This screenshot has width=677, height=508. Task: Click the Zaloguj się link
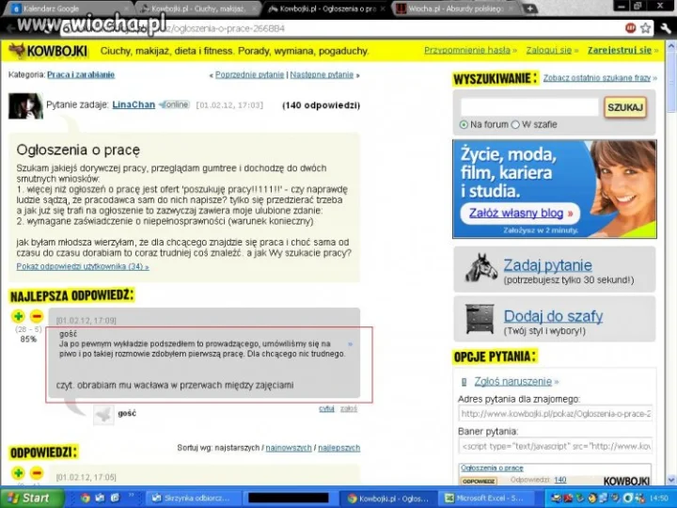(x=549, y=51)
